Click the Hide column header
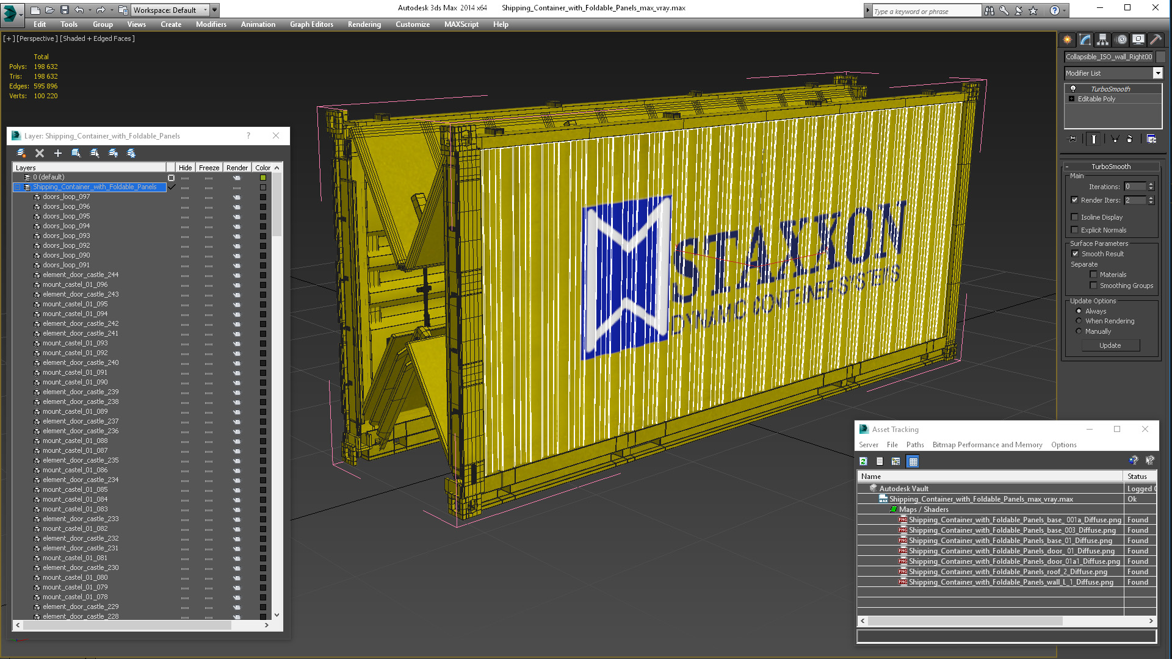1172x659 pixels. 186,168
